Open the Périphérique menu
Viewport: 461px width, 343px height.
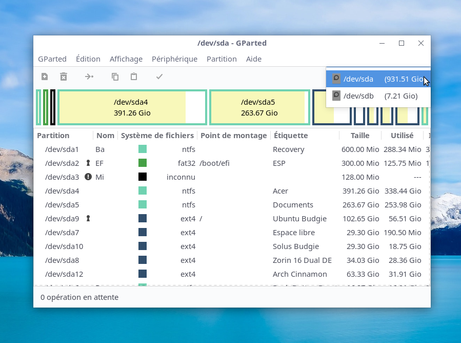(174, 59)
